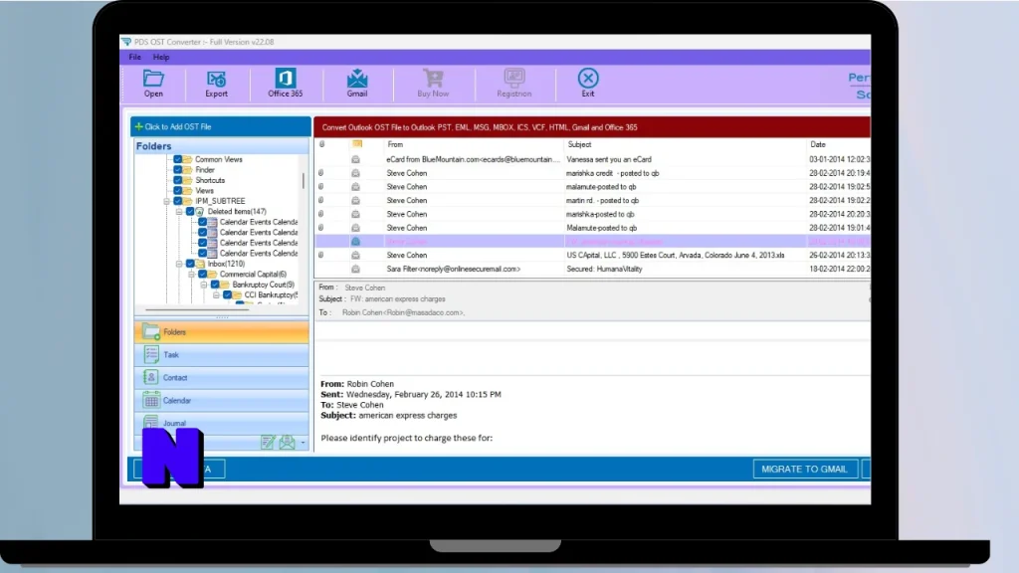Image resolution: width=1019 pixels, height=573 pixels.
Task: Click the folder tree horizontal scrollbar
Action: (x=197, y=310)
